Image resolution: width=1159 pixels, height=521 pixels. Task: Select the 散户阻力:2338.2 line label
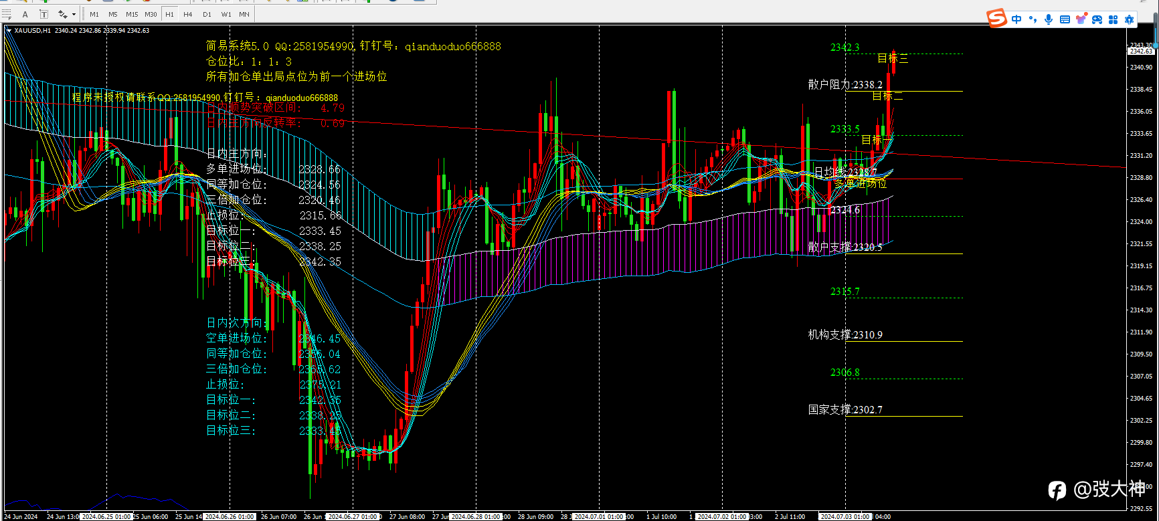click(845, 85)
